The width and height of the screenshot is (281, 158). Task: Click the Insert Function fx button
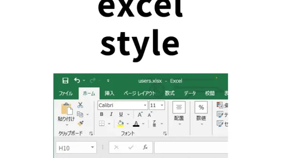(145, 147)
